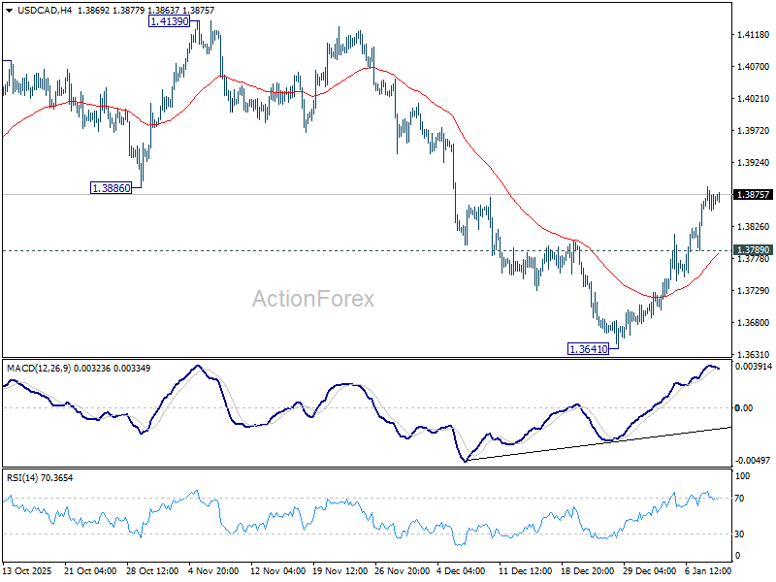Viewport: 776px width, 582px height.
Task: Click the 1.37890 dashed-line price label
Action: [x=752, y=248]
